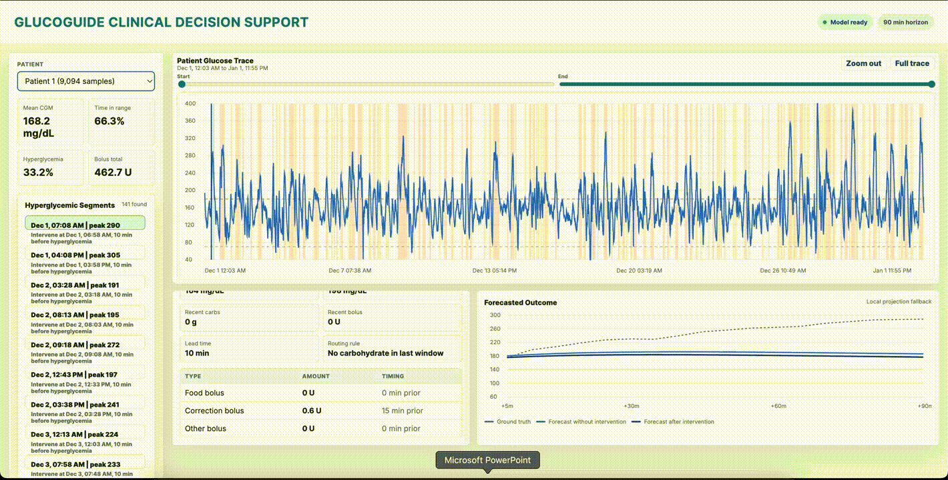Click the Bolus total 462.7 U card
This screenshot has width=948, height=480.
tap(122, 167)
